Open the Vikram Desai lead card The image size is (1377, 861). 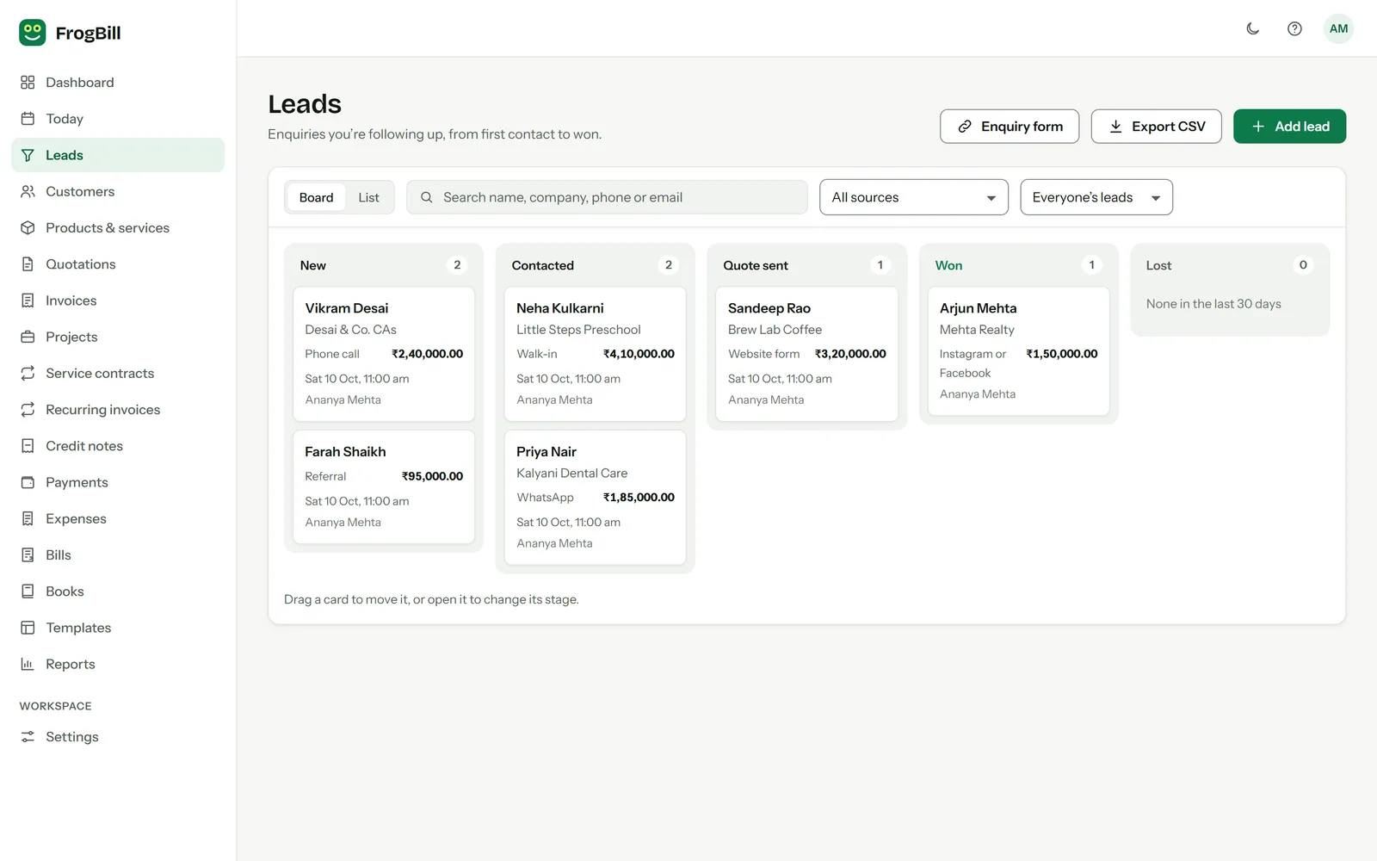[384, 354]
